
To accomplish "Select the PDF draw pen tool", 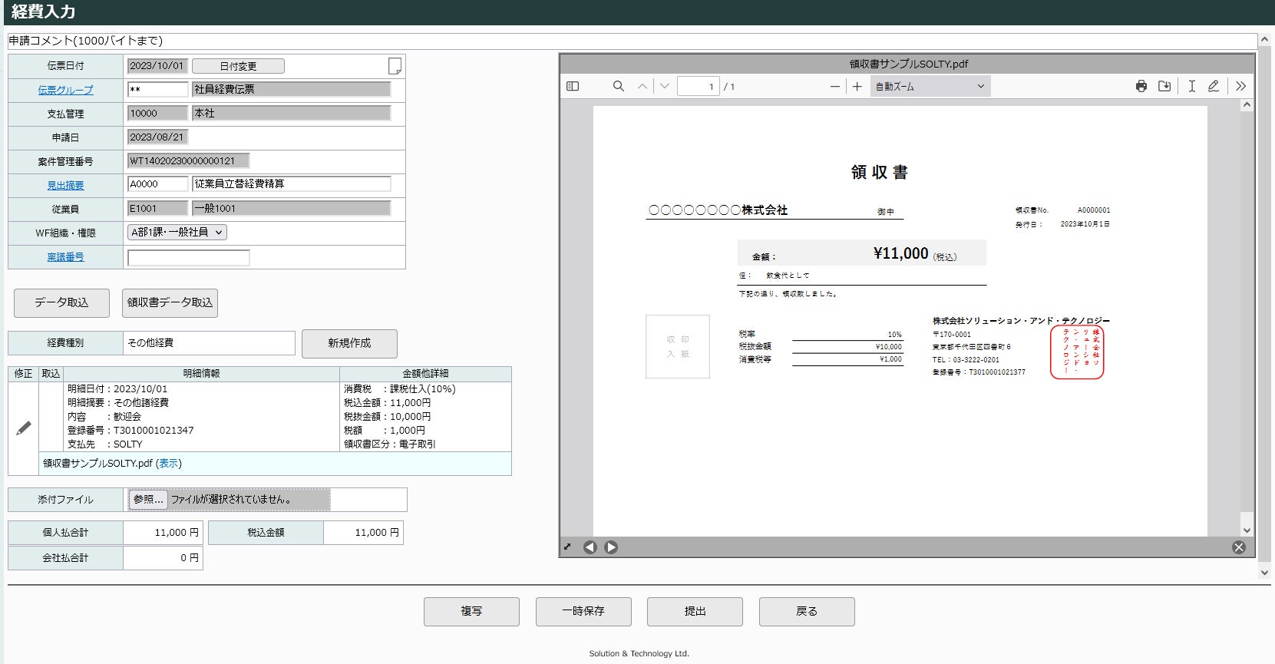I will pyautogui.click(x=1214, y=87).
